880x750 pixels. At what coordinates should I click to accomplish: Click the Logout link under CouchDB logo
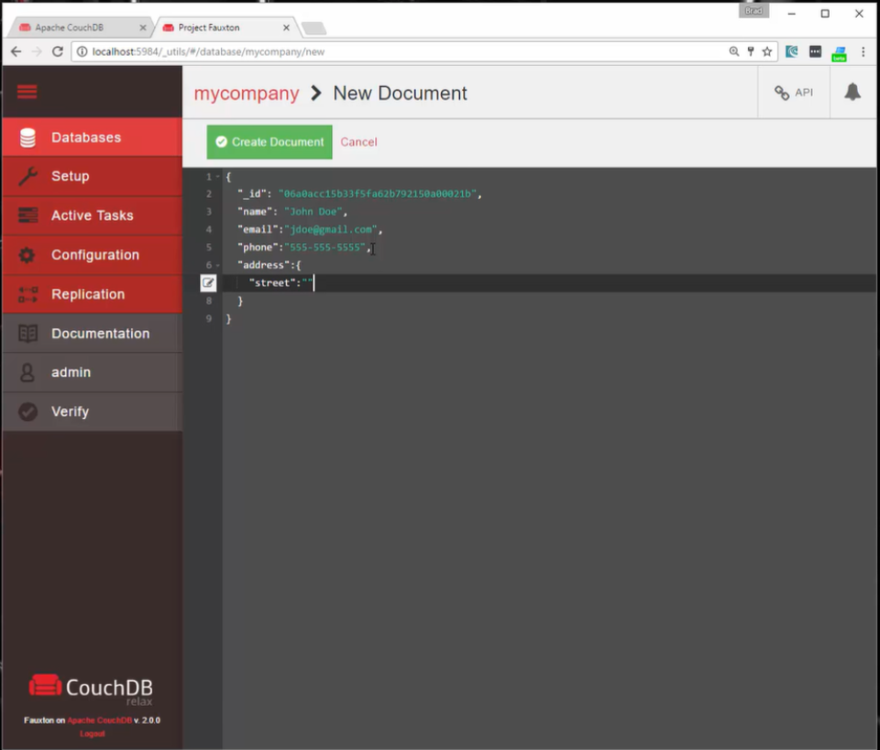click(91, 733)
